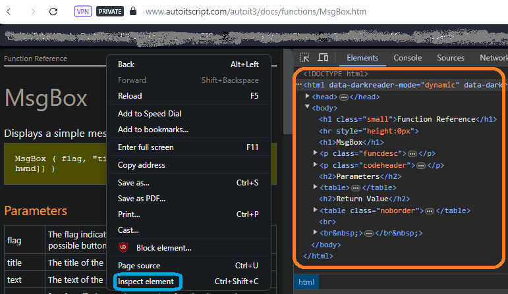Click the html breadcrumb in DevTools

[x=306, y=282]
